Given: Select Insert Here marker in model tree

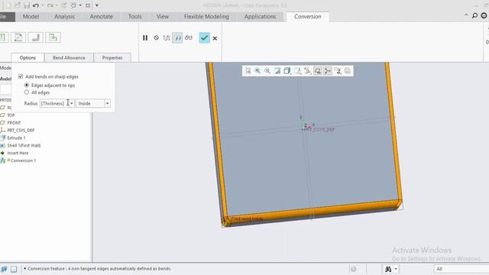Looking at the screenshot, I should coord(18,153).
